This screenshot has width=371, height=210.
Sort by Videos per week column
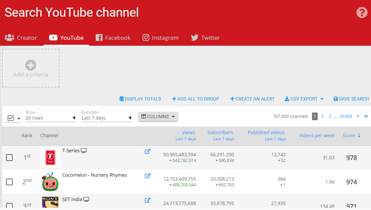[x=317, y=136]
